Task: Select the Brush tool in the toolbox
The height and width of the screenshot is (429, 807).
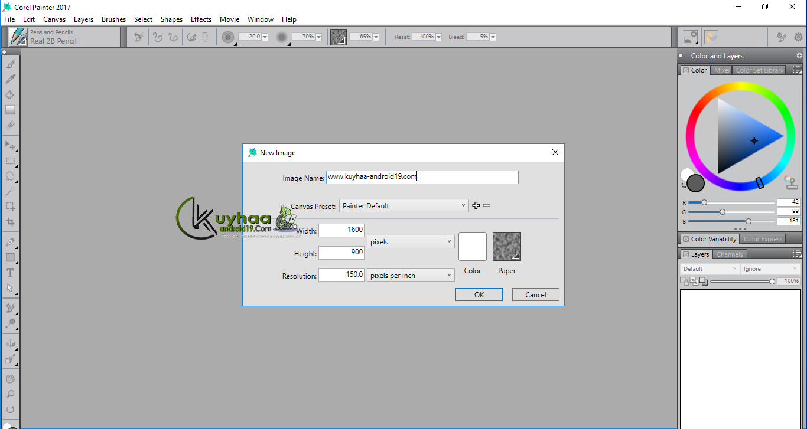Action: (10, 64)
